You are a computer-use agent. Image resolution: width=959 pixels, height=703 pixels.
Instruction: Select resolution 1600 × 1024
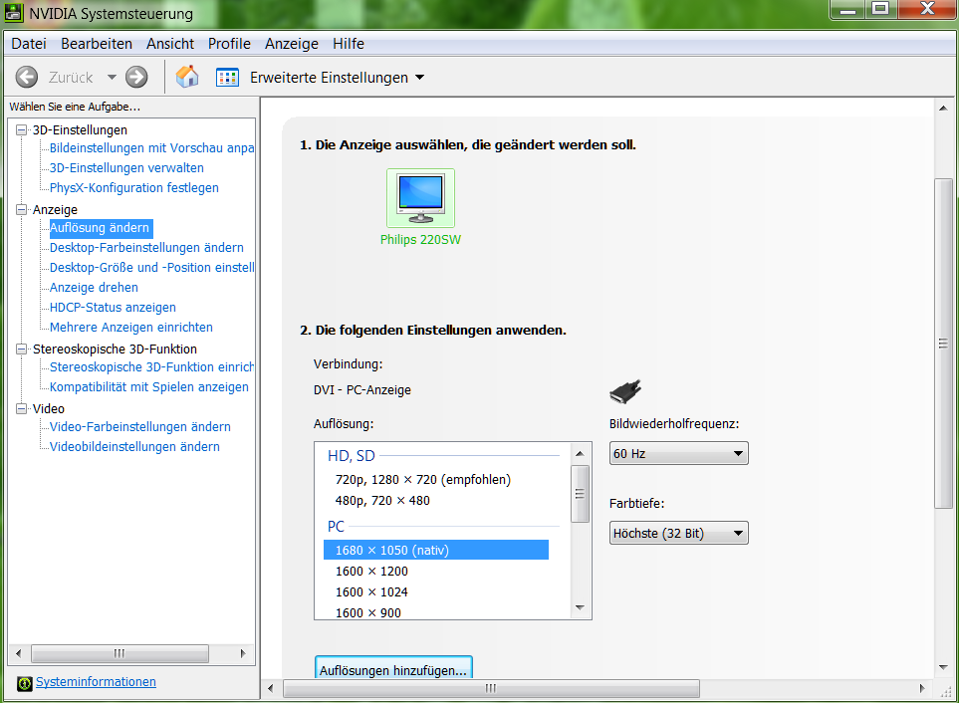(436, 592)
